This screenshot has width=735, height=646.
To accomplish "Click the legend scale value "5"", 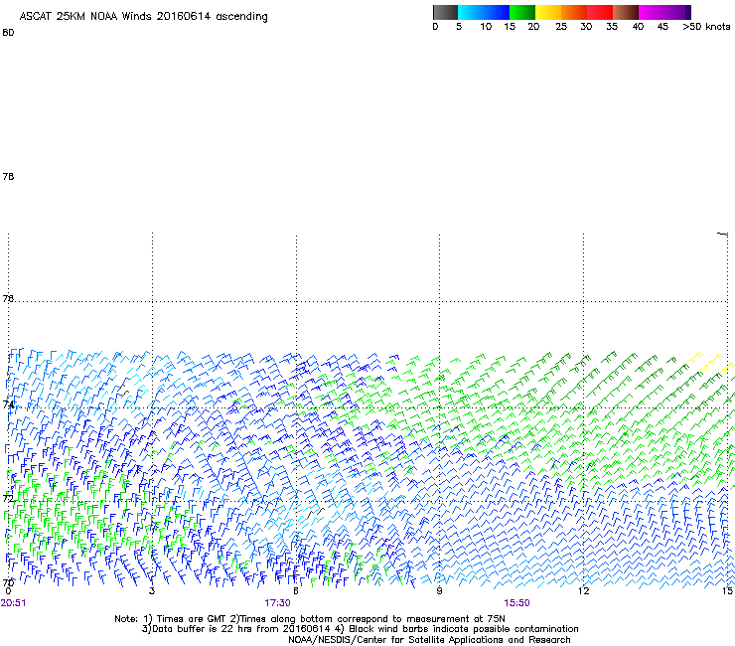I will (459, 27).
